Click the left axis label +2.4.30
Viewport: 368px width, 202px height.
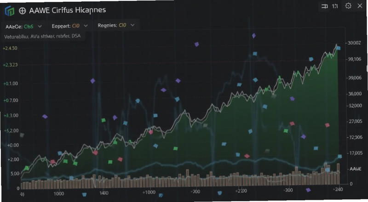[10, 48]
